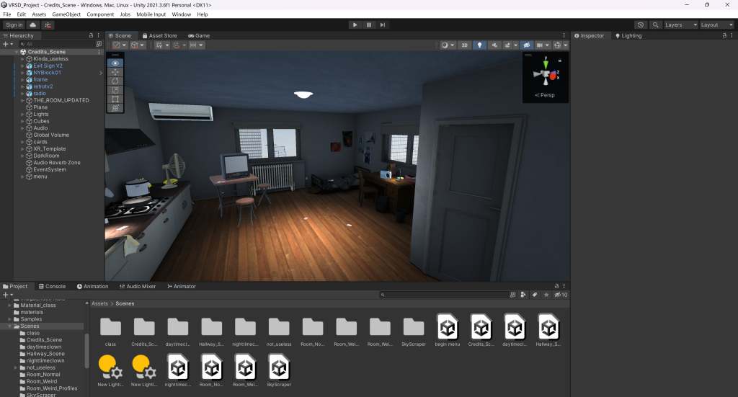Expand the Kinda_useless object
Image resolution: width=738 pixels, height=397 pixels.
[x=22, y=59]
